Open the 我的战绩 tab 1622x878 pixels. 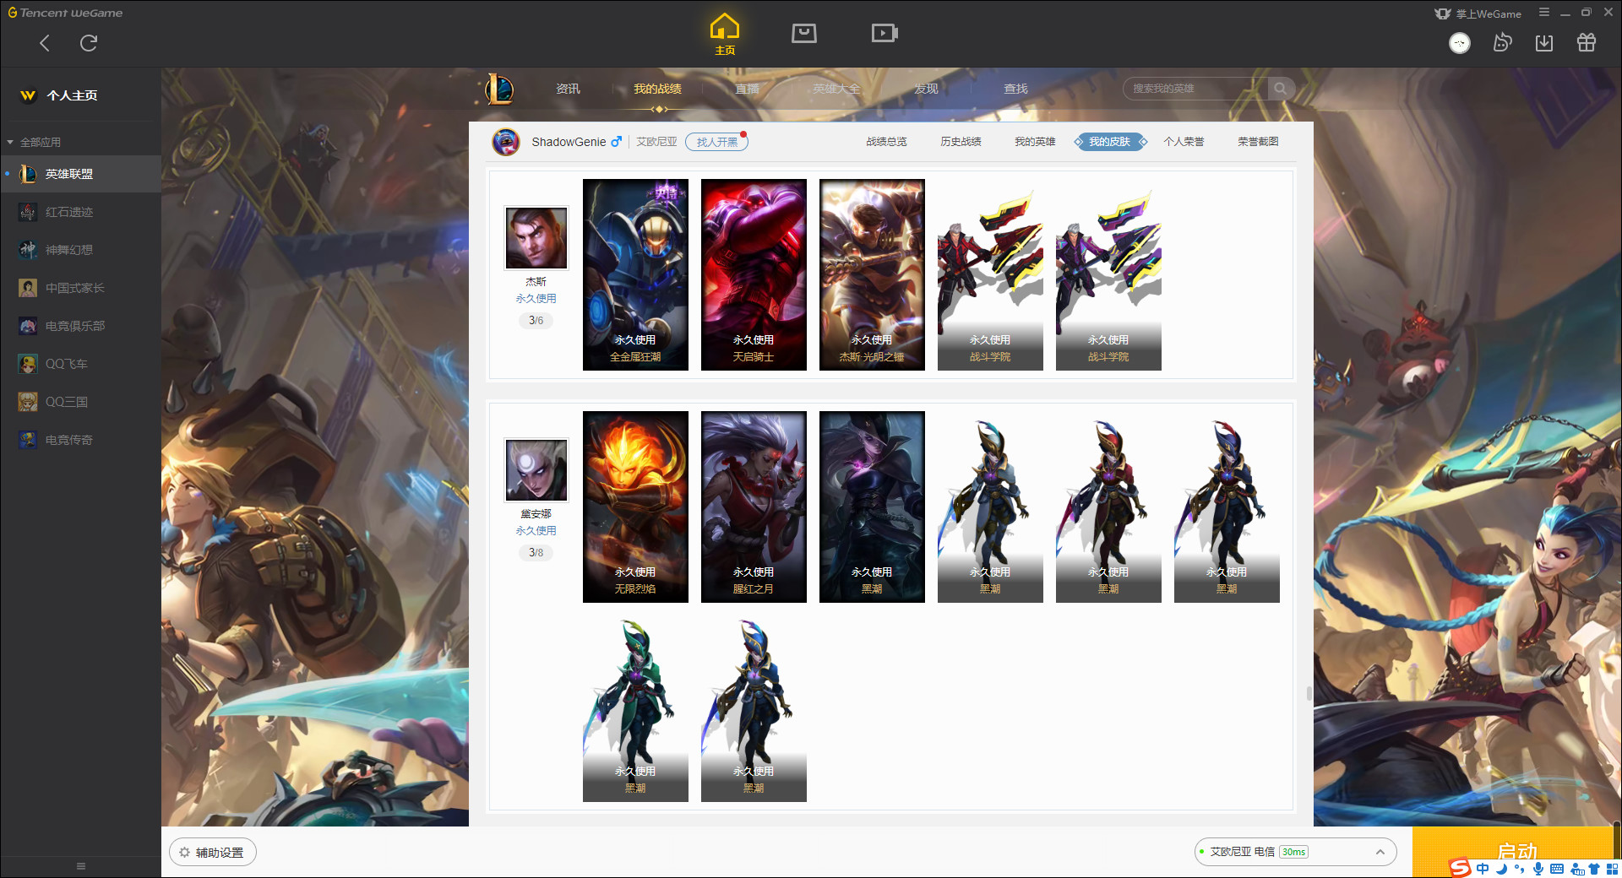[657, 89]
